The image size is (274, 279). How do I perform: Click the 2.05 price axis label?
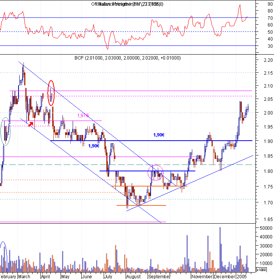(x=268, y=99)
